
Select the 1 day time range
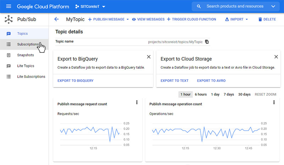pyautogui.click(x=215, y=94)
